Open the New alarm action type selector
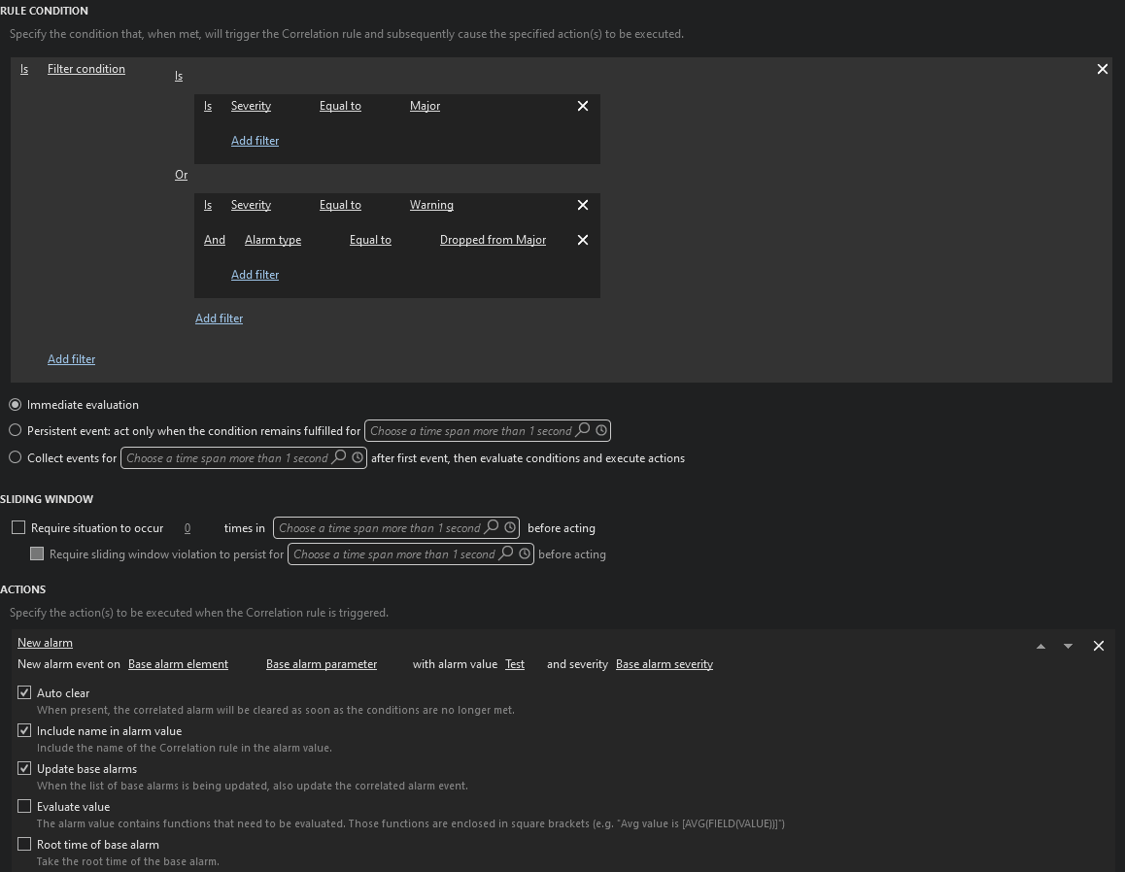Screen dimensions: 1125x872 (45, 643)
